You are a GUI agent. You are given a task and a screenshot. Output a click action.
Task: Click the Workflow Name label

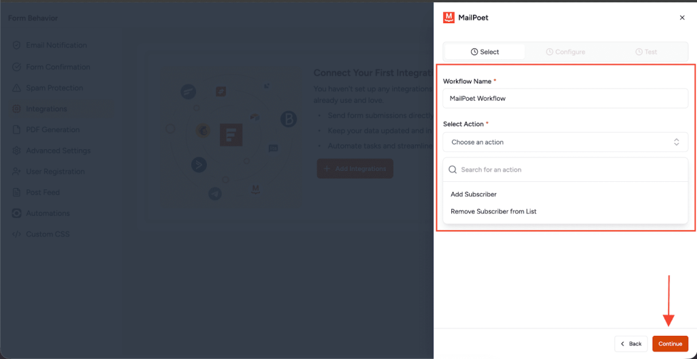click(x=467, y=82)
